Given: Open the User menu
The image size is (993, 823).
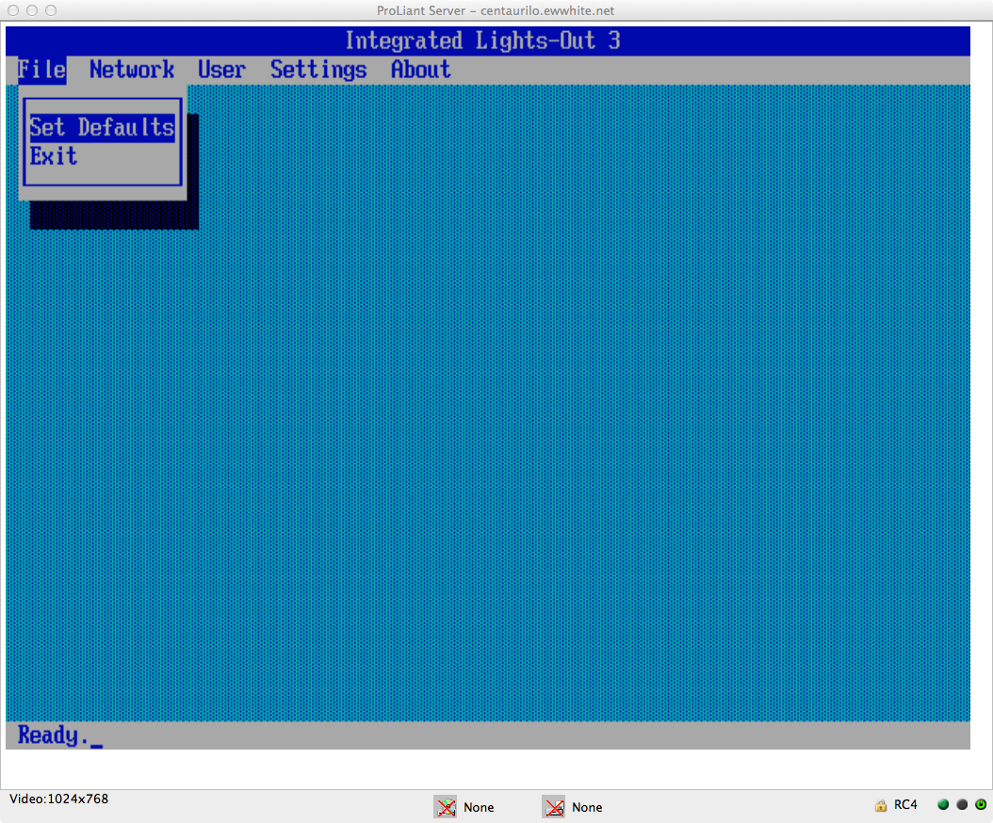Looking at the screenshot, I should point(221,70).
